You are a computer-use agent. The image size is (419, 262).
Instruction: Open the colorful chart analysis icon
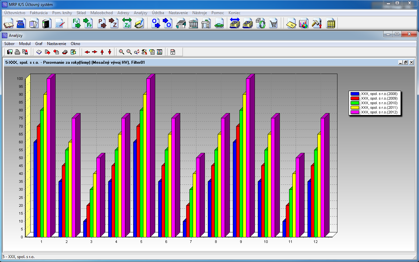(303, 23)
